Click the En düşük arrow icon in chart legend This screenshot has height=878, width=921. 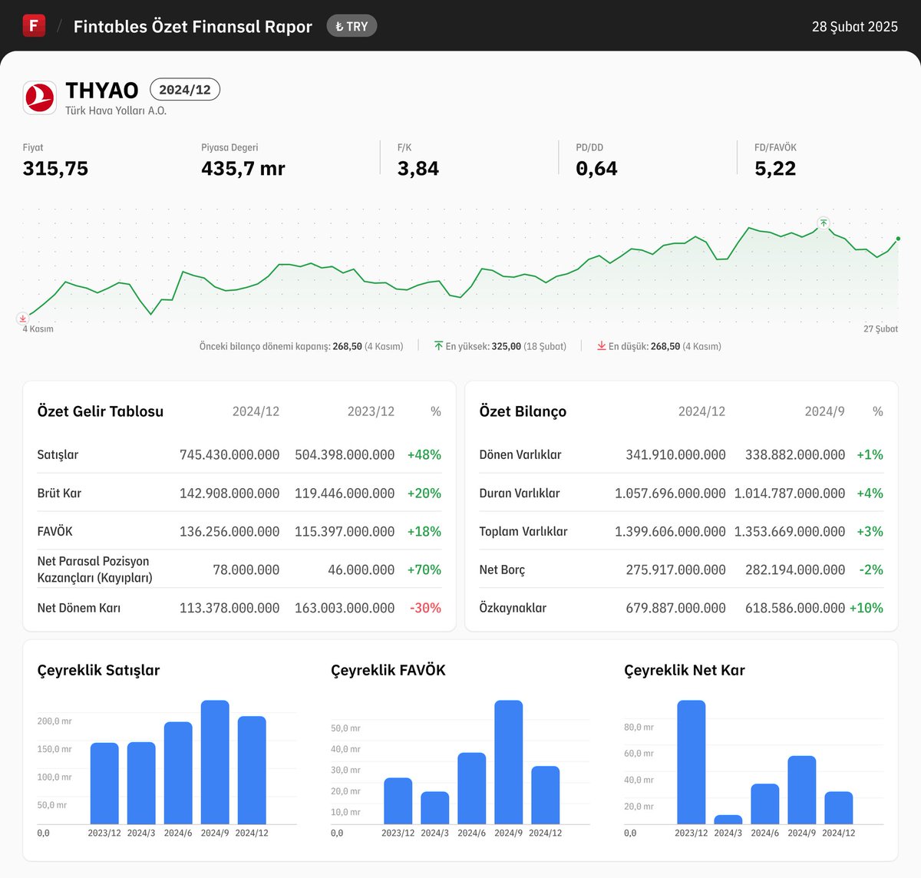[602, 346]
